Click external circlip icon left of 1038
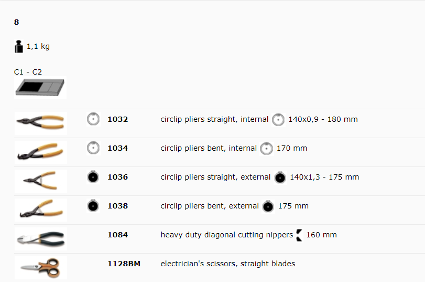Screen dimensions: 425x282 [93, 206]
